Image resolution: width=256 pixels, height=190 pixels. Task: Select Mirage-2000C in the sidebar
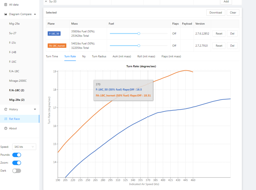[x=18, y=81]
